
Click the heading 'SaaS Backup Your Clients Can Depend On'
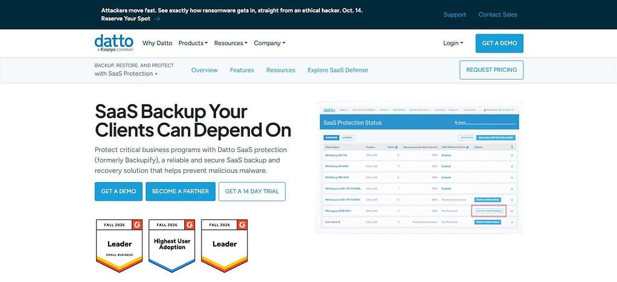tap(193, 121)
